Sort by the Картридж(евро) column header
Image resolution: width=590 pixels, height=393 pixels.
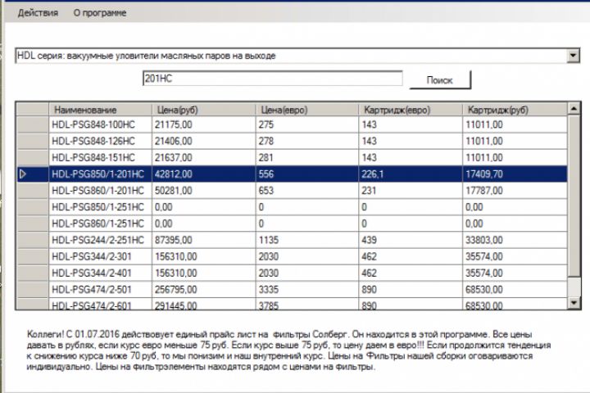click(411, 110)
